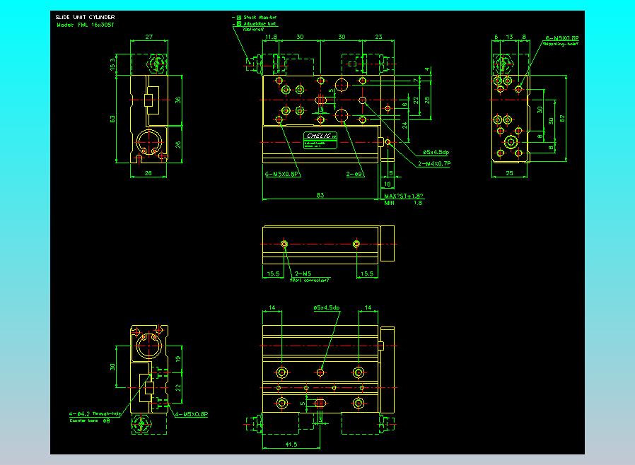Click the "24" vertical dimension
The image size is (635, 465).
404,126
